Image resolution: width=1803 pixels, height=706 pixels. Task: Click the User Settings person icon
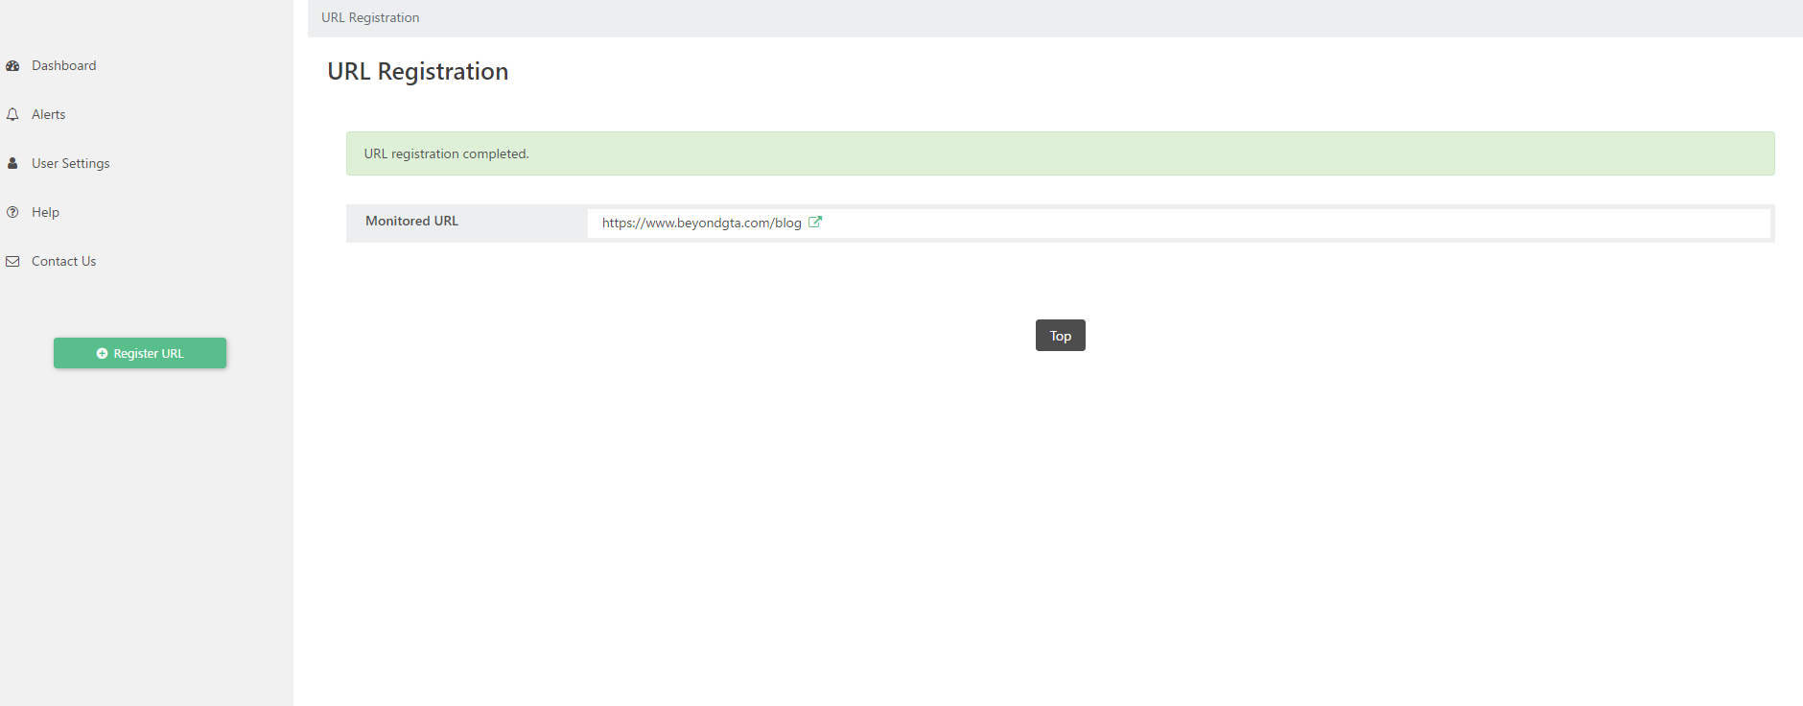(x=12, y=163)
